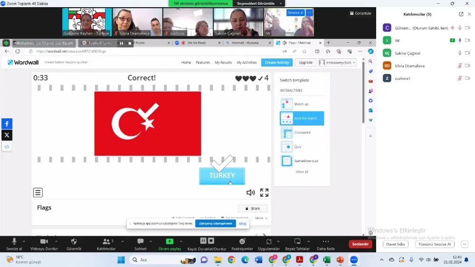475x267 pixels.
Task: Click the TURKEY answer tile
Action: [222, 176]
